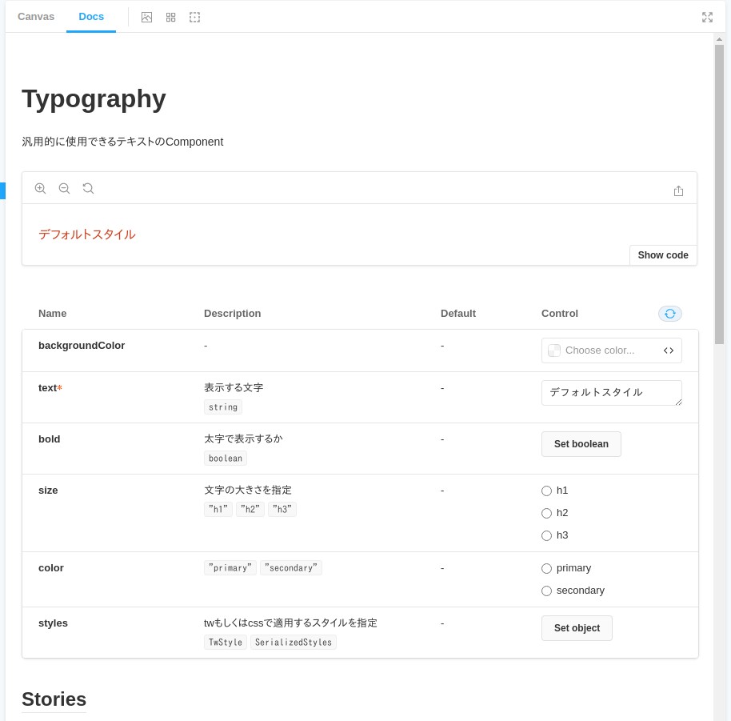Change the preview background via image icon

(x=146, y=18)
